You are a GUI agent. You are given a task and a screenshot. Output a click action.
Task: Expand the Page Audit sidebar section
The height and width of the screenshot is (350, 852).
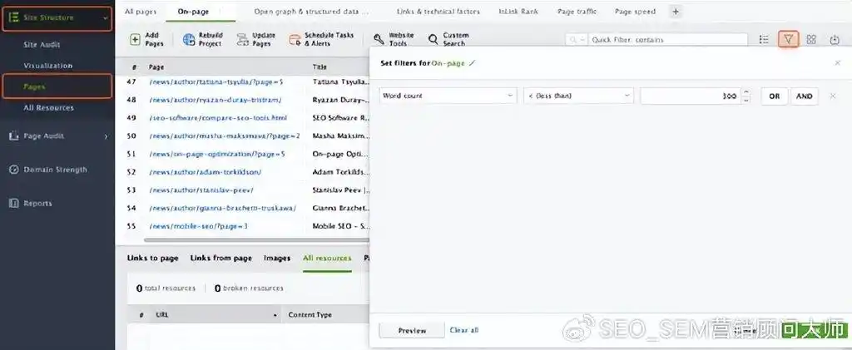pos(106,136)
